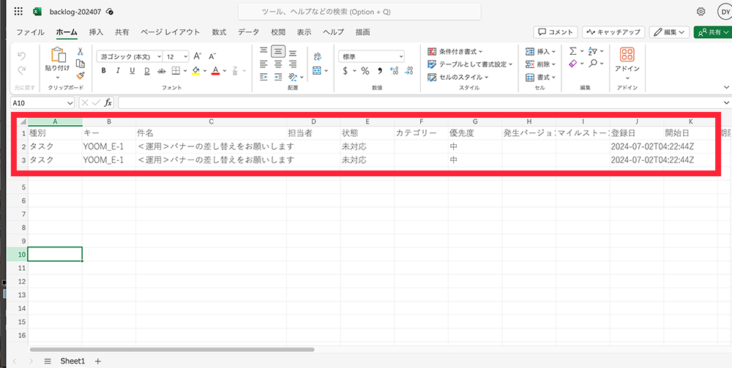Click the AutoSum sigma icon
The image size is (732, 368).
[573, 51]
